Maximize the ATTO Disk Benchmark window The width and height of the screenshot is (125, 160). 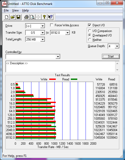point(107,3)
